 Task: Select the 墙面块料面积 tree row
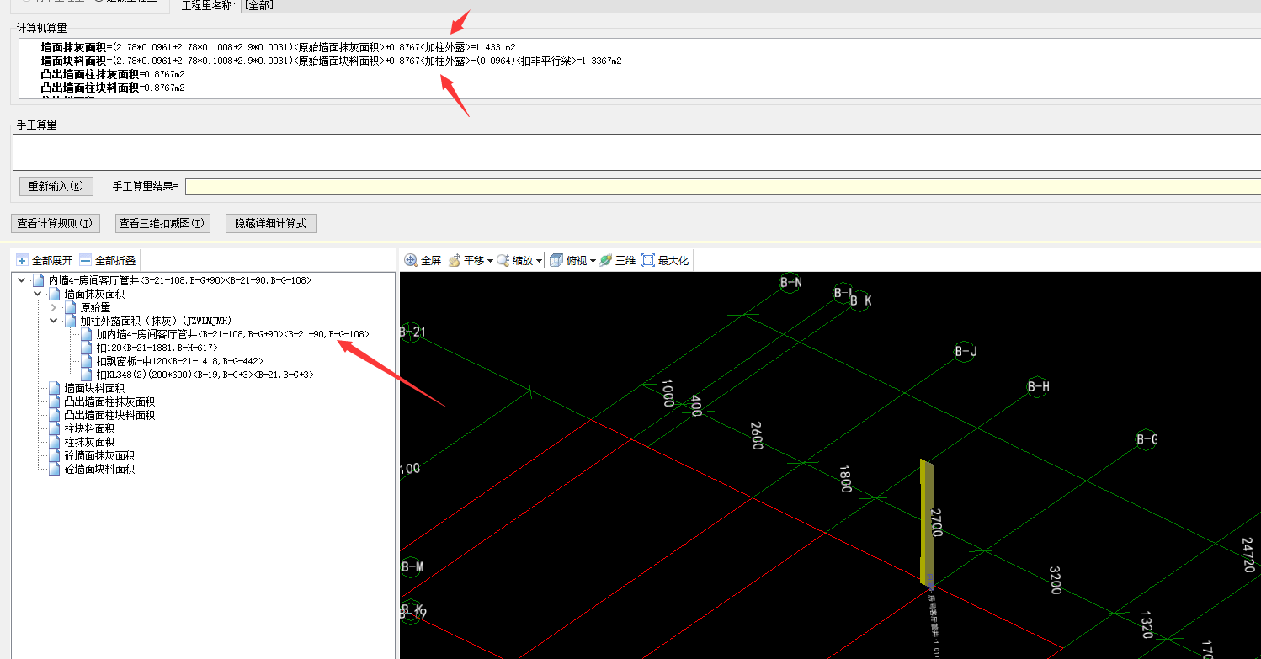point(94,388)
